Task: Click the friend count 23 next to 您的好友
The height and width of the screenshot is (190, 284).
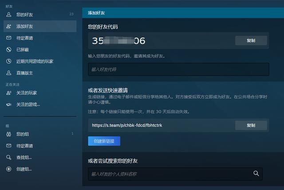Action: coord(71,14)
